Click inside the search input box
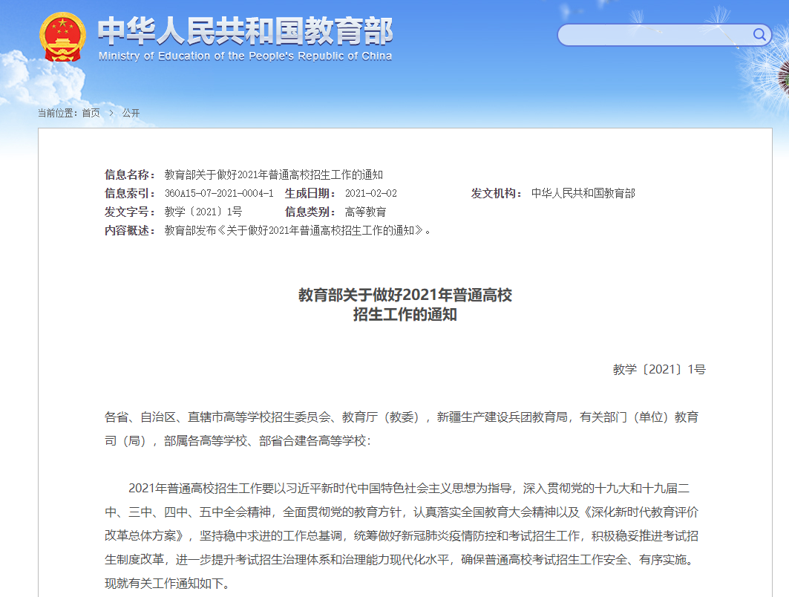The width and height of the screenshot is (789, 597). [653, 34]
